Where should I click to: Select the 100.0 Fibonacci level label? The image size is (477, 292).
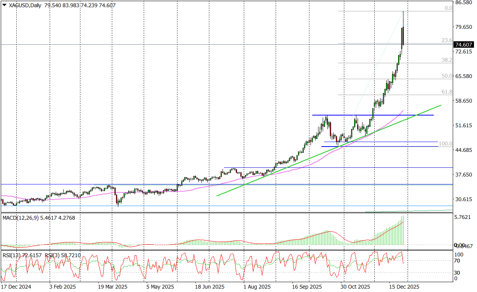click(x=445, y=144)
